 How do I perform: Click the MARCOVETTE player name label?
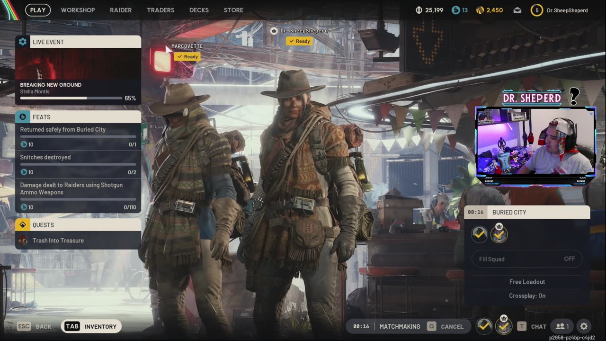pyautogui.click(x=187, y=46)
